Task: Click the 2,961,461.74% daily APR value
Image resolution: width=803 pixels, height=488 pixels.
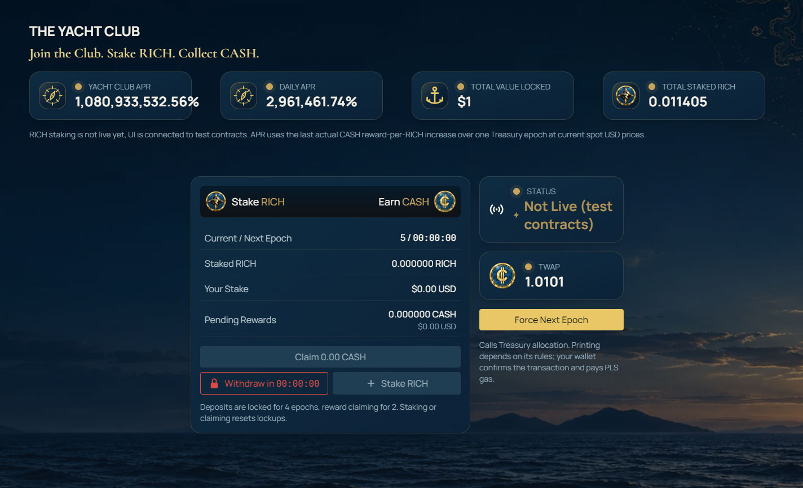Action: 312,102
